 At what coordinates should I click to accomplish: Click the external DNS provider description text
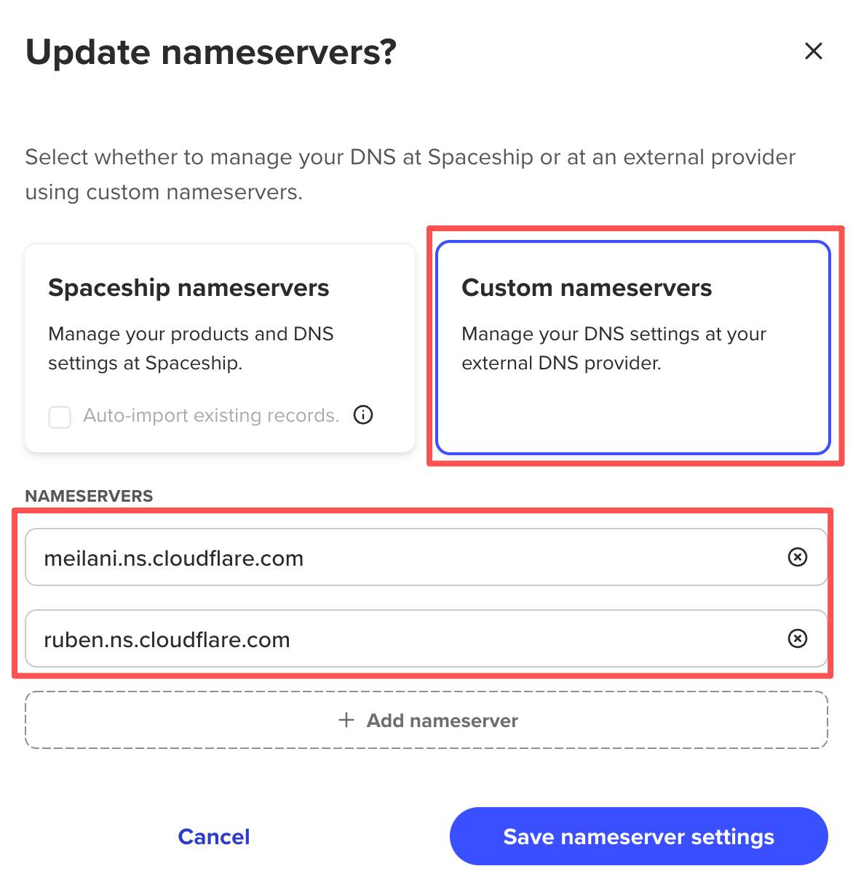pyautogui.click(x=613, y=348)
